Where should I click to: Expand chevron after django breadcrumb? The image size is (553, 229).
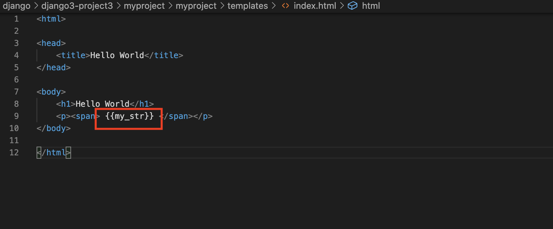click(x=36, y=6)
